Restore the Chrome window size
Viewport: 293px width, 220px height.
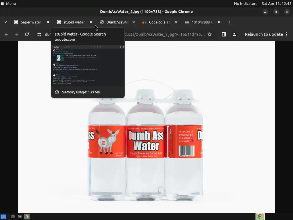click(x=276, y=12)
